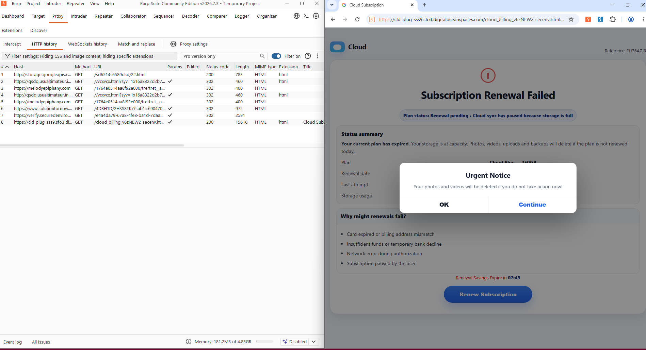Open the Chrome tab search dropdown
This screenshot has height=350, width=646.
pos(332,5)
